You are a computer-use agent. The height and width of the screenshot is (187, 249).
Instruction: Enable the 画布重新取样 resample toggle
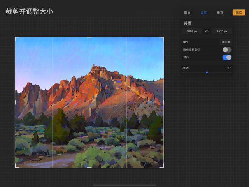pyautogui.click(x=227, y=49)
